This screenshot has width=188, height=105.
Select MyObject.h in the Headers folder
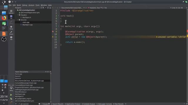coord(27,17)
